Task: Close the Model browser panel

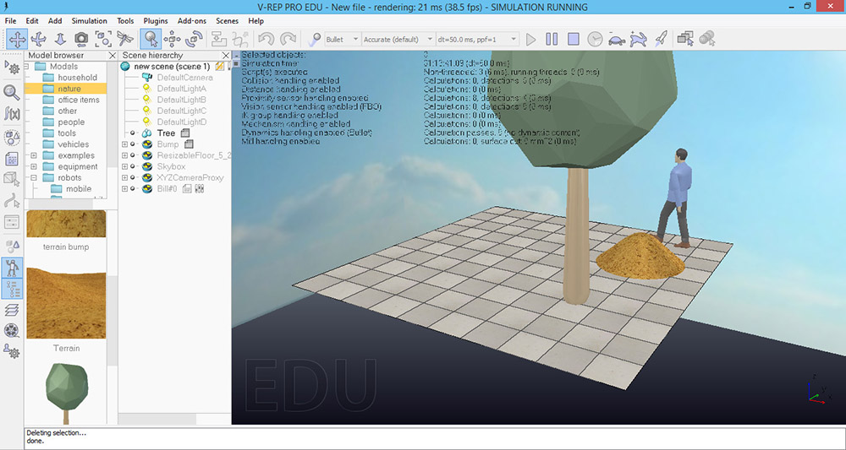Action: (x=113, y=56)
